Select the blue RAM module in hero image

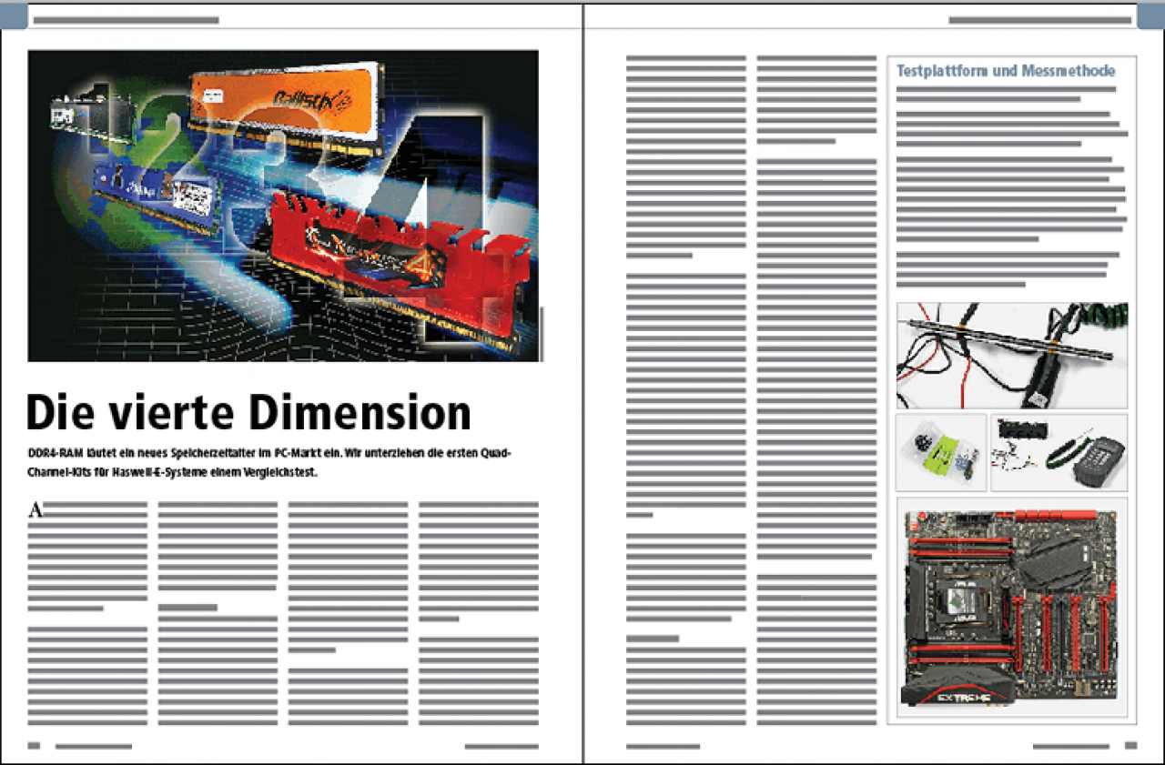pos(157,194)
